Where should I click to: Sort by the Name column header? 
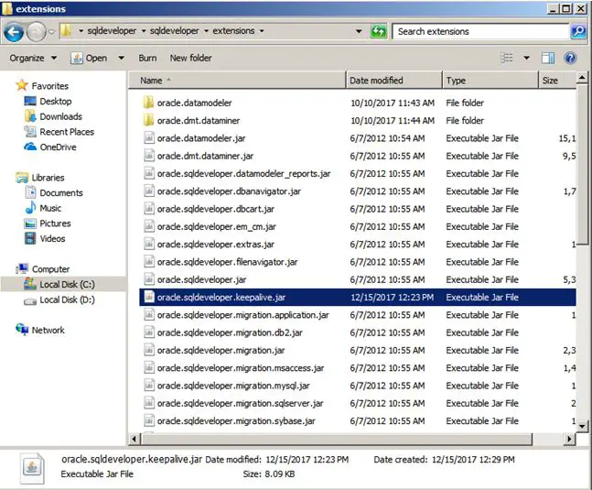tap(237, 80)
